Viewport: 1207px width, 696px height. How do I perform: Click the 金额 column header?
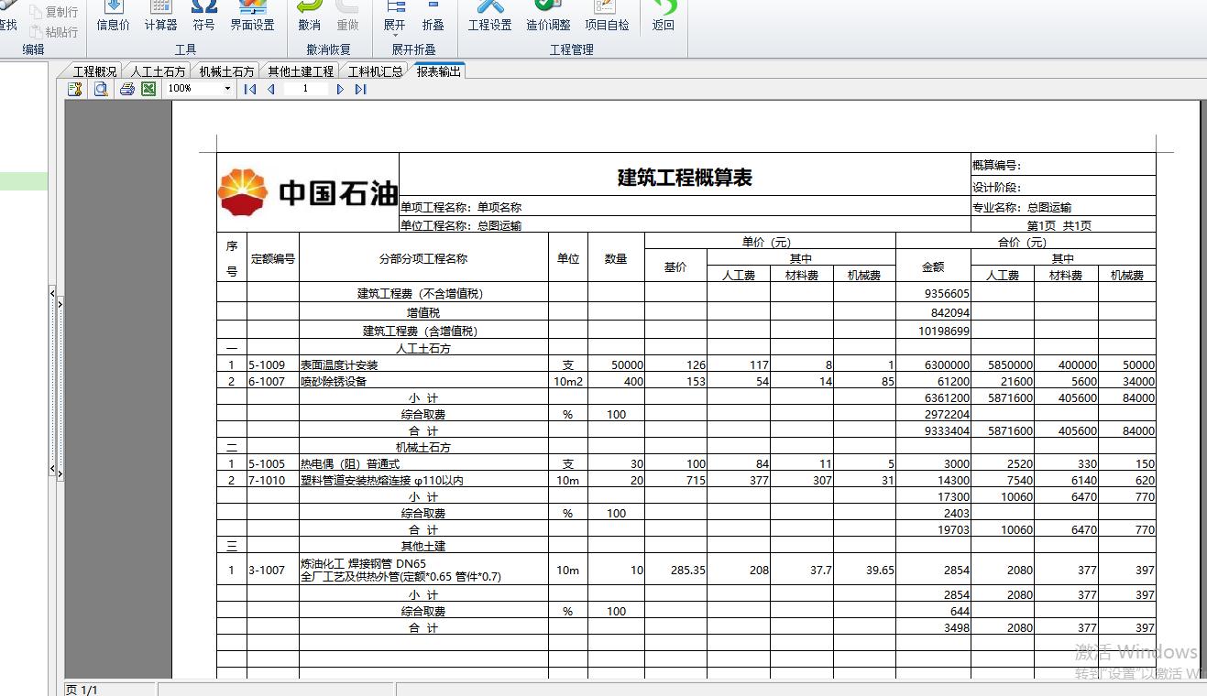pos(933,266)
